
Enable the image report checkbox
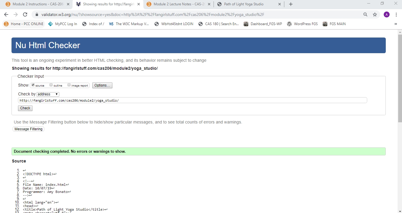click(69, 85)
